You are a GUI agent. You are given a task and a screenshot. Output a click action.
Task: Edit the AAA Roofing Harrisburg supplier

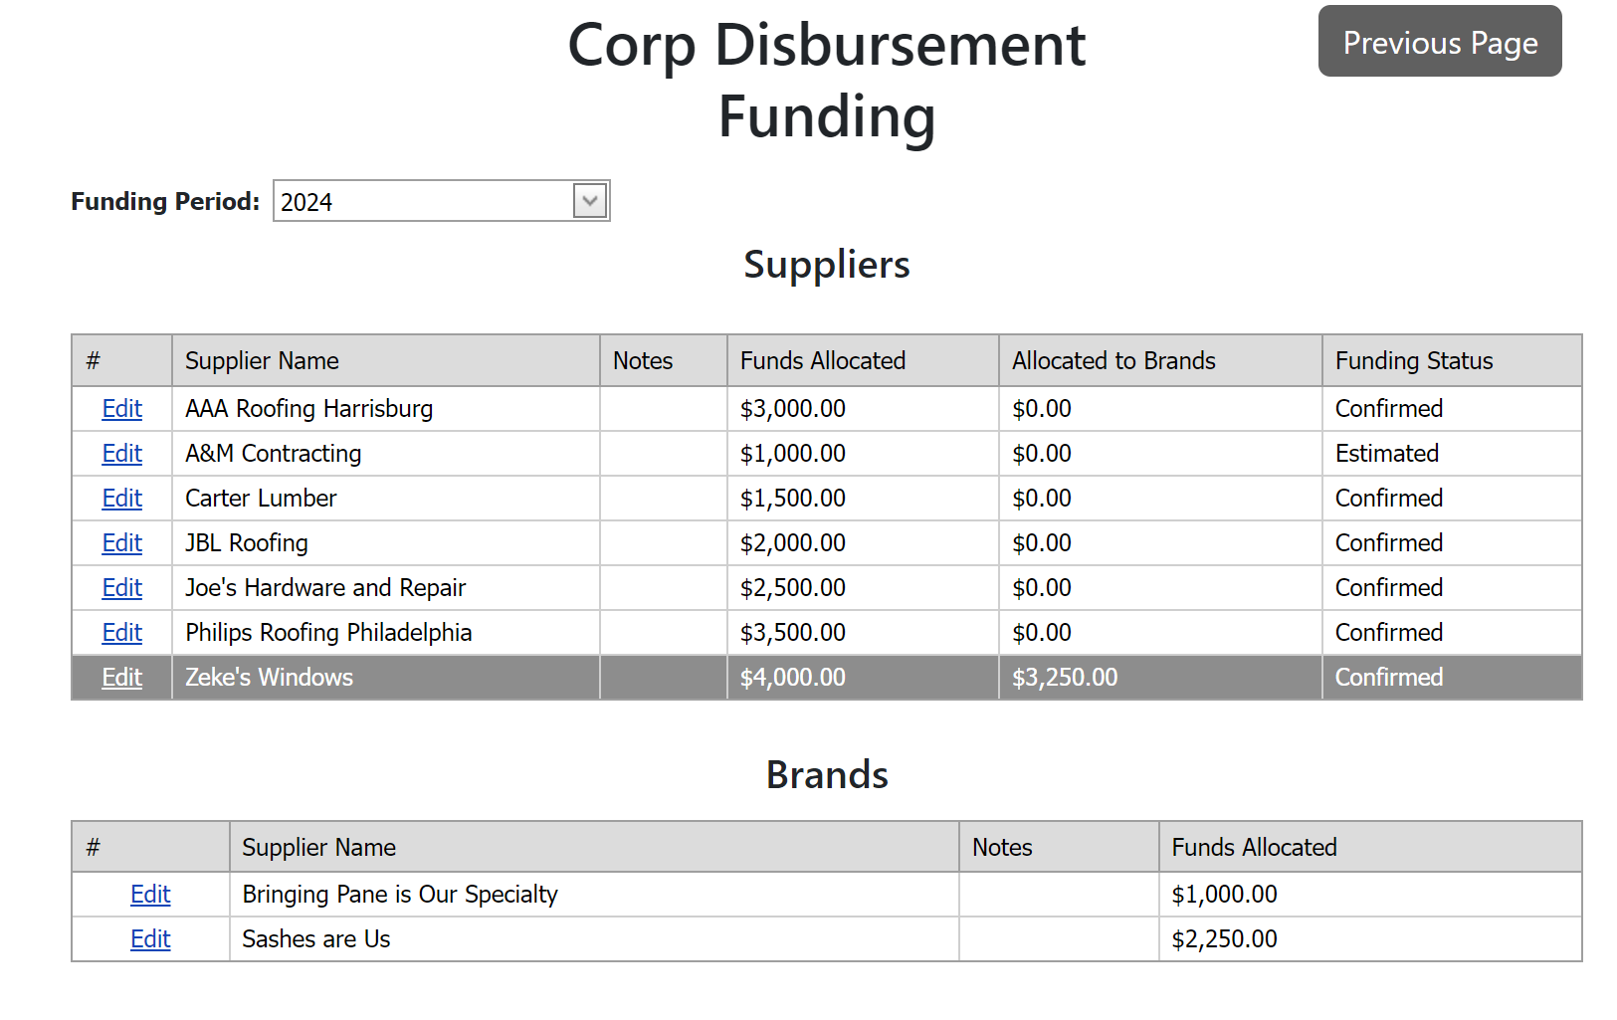[x=122, y=409]
